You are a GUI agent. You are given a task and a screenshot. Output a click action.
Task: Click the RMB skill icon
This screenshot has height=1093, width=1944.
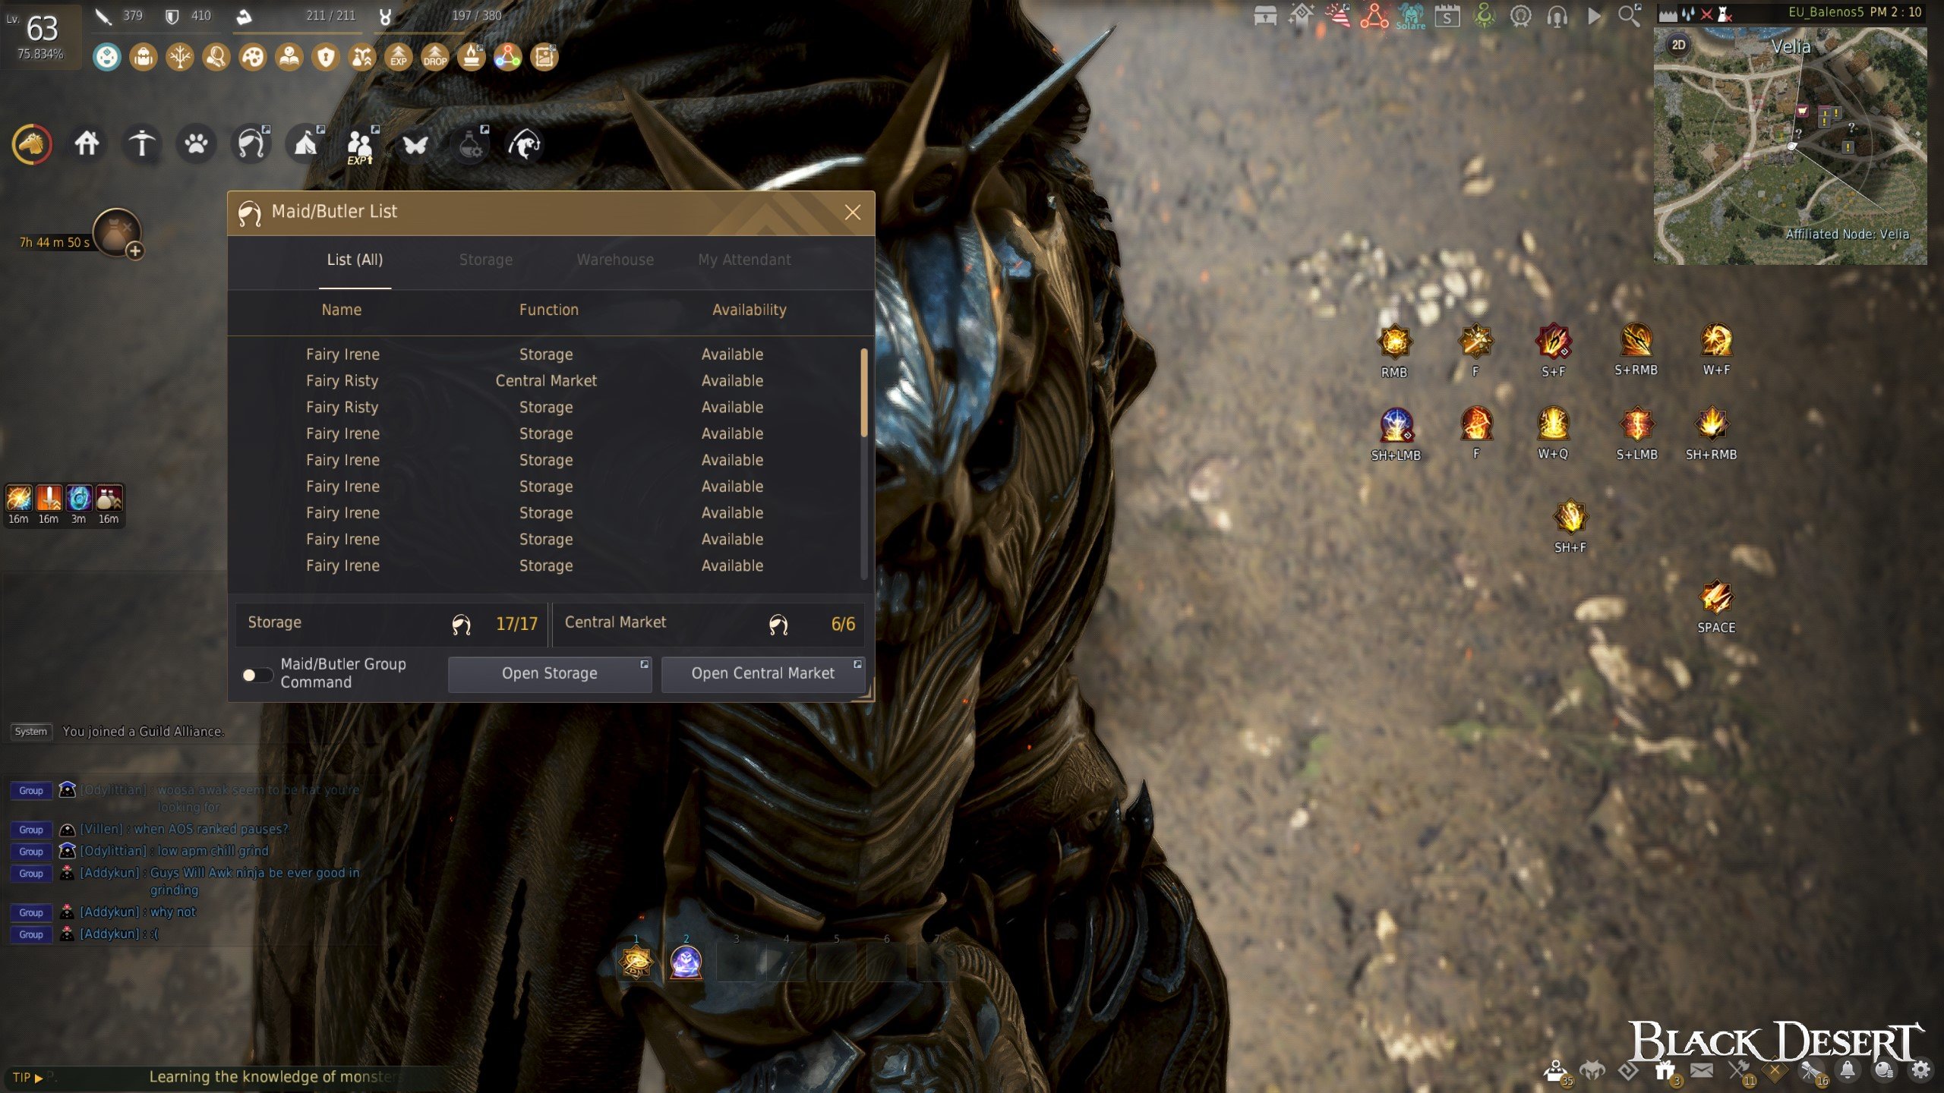coord(1395,342)
